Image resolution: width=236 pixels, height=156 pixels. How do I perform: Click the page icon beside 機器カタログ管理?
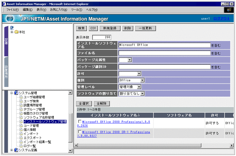tap(21, 113)
